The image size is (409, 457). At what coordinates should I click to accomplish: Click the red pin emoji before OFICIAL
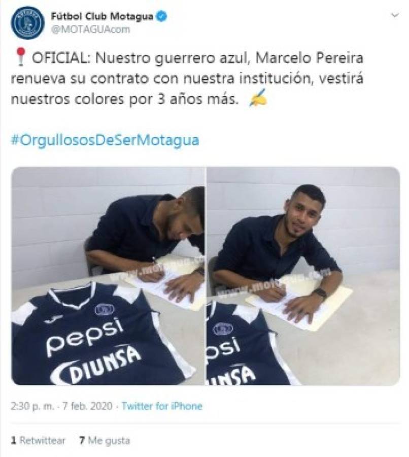(x=20, y=57)
